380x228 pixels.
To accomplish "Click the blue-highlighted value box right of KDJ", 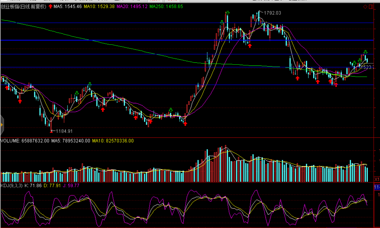I will click(377, 187).
